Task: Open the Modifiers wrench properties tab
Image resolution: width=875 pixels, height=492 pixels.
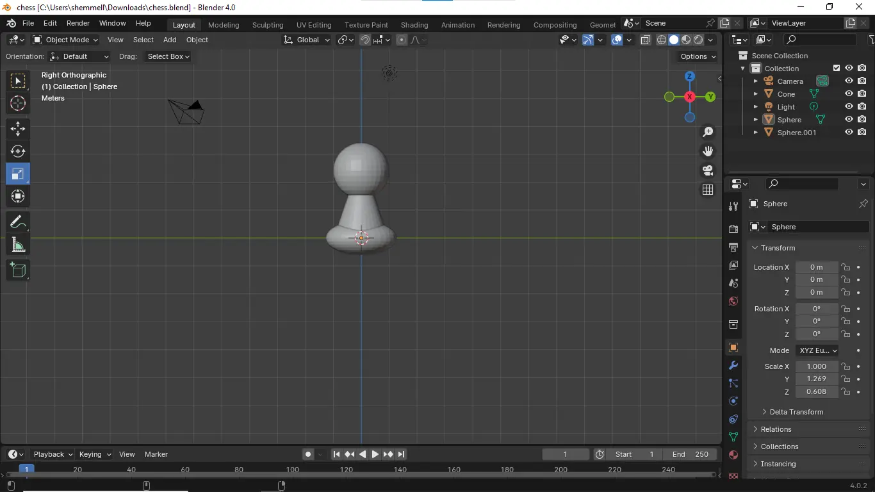Action: tap(733, 365)
